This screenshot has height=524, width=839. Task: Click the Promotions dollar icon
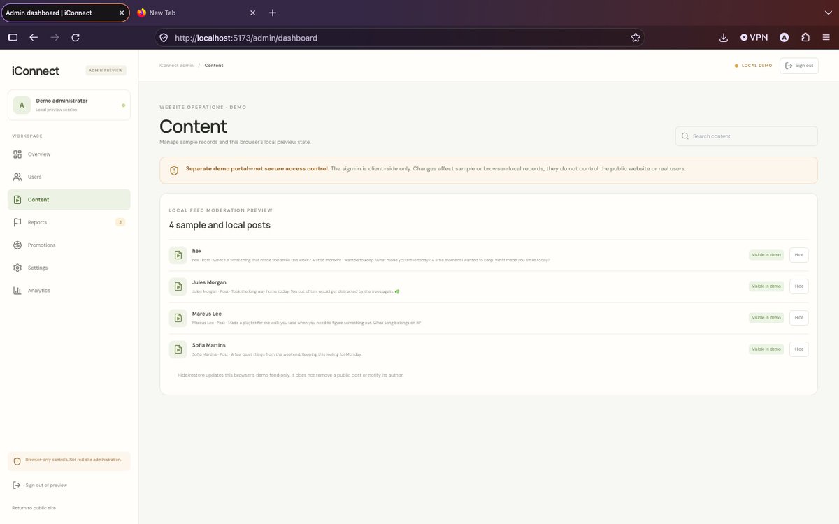click(17, 245)
